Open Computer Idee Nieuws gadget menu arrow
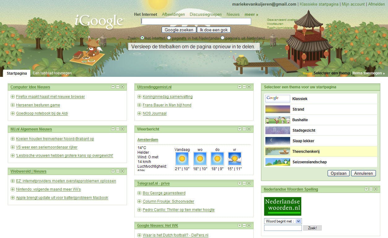 coord(113,87)
